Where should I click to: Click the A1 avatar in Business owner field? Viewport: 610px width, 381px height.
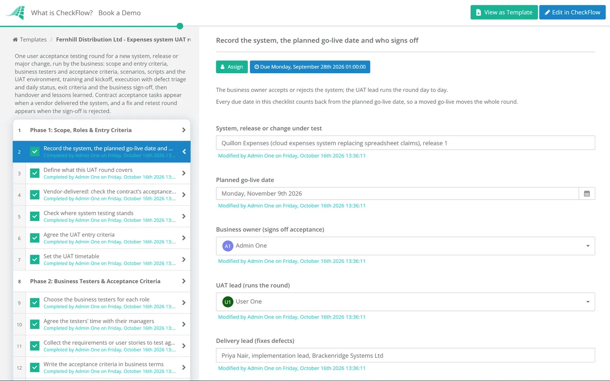228,246
